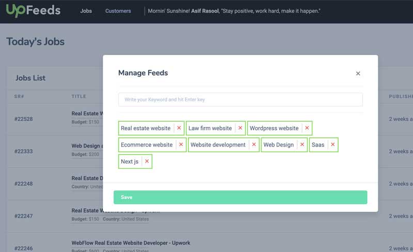Image resolution: width=413 pixels, height=252 pixels.
Task: Open the Customers menu item
Action: click(x=118, y=11)
